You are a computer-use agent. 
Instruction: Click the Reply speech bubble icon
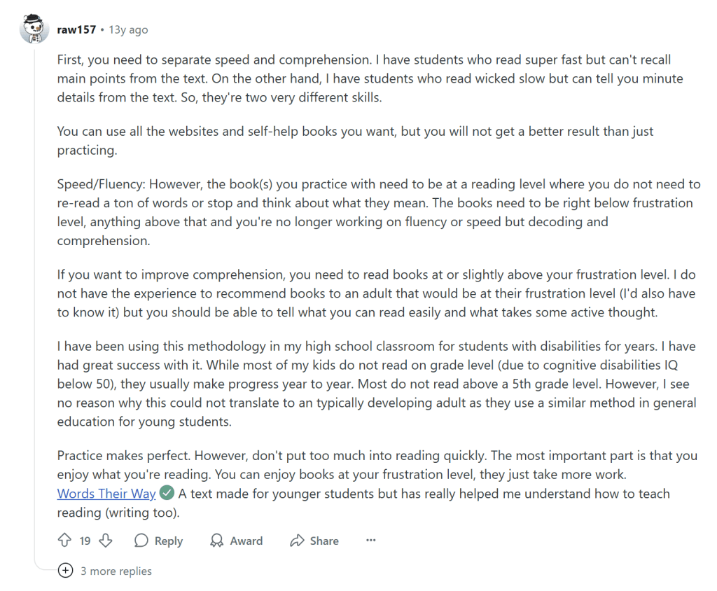(141, 541)
